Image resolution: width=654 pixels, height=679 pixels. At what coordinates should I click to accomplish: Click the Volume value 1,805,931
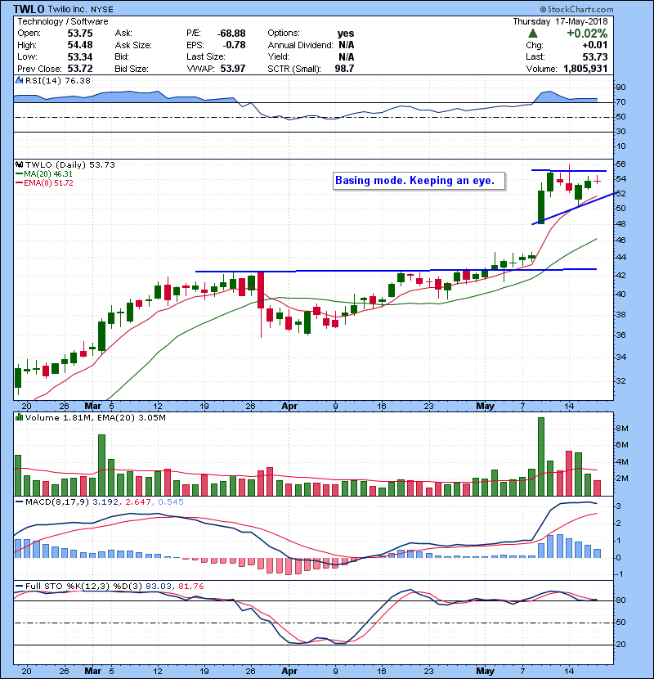585,69
